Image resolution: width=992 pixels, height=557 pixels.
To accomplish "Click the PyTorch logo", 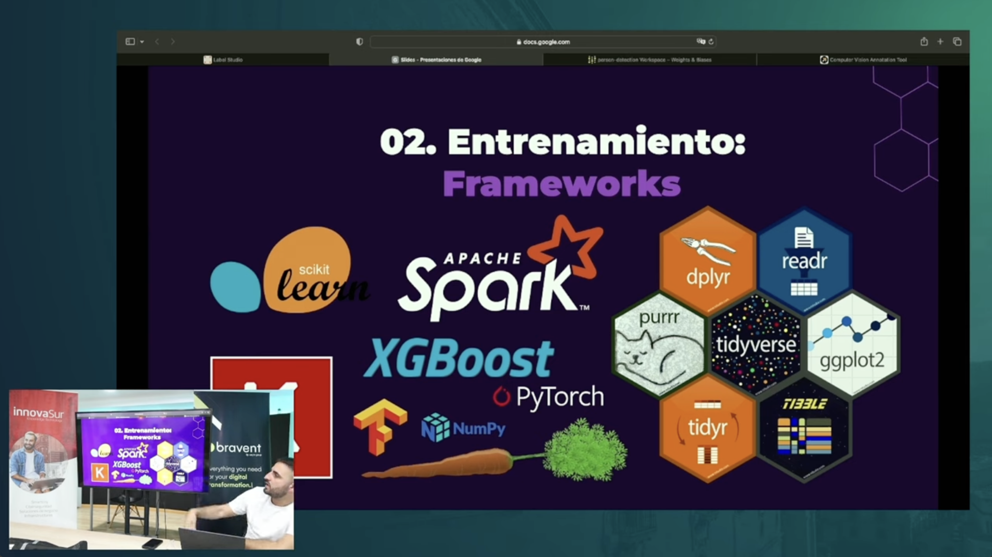I will click(548, 397).
